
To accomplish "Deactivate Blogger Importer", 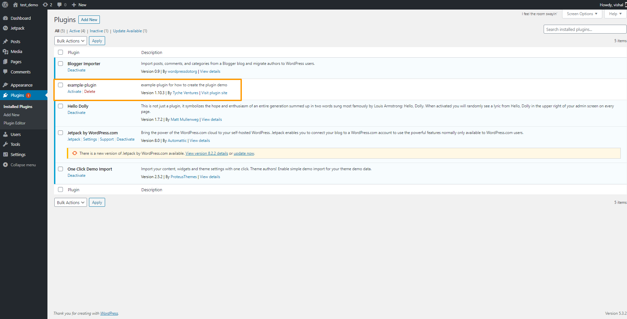I will (x=76, y=70).
